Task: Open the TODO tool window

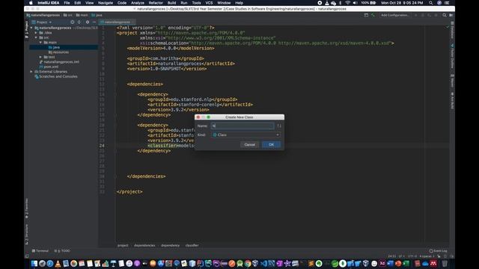Action: (62, 251)
